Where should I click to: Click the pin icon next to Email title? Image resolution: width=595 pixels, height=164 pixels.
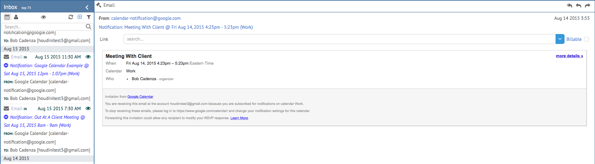pyautogui.click(x=99, y=5)
